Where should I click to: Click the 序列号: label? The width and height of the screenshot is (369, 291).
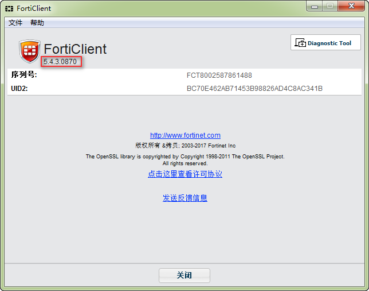click(x=24, y=75)
